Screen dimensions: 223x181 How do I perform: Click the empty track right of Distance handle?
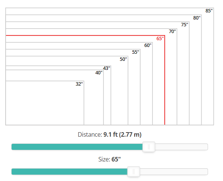pyautogui.click(x=181, y=147)
